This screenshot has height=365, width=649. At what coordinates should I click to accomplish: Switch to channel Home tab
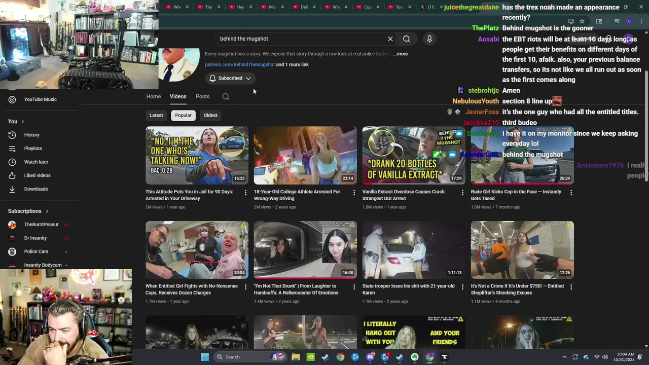click(154, 96)
